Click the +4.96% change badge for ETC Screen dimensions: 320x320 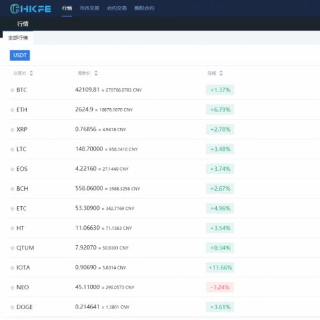tap(220, 208)
